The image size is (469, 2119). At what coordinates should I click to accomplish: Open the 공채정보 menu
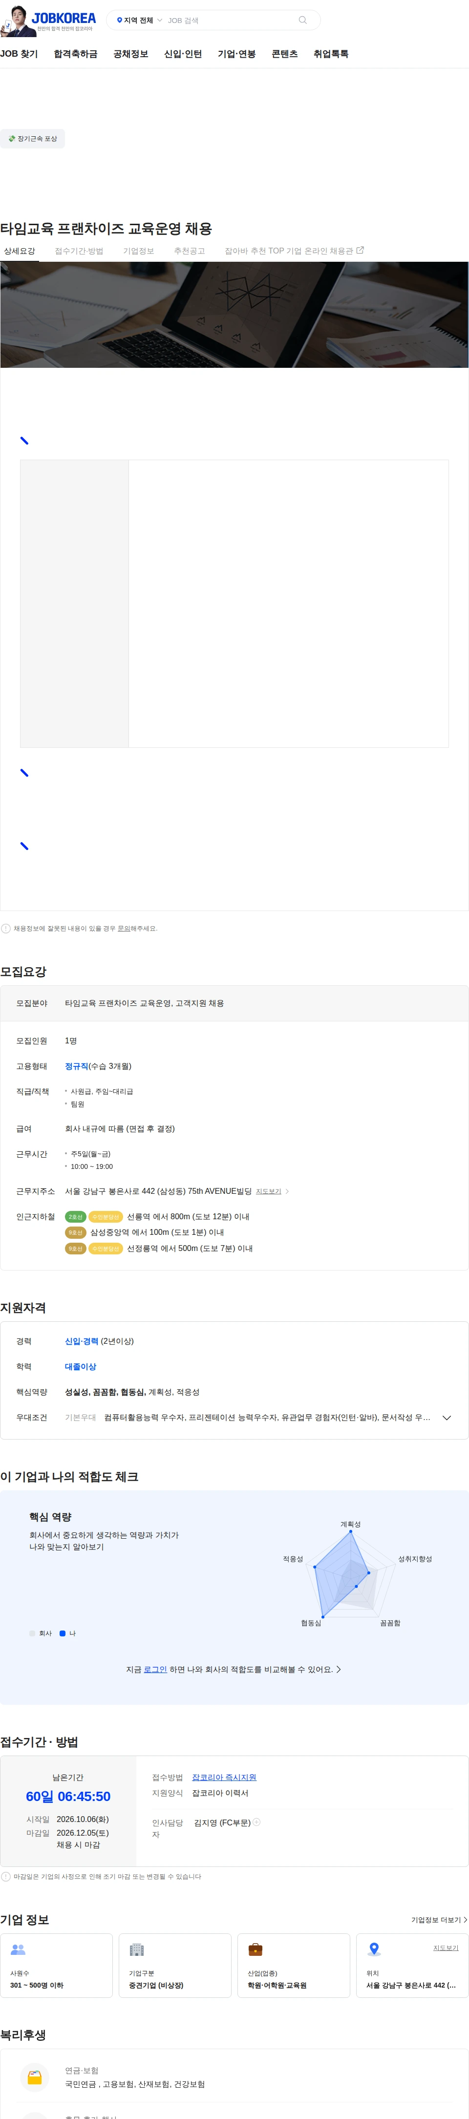point(131,53)
